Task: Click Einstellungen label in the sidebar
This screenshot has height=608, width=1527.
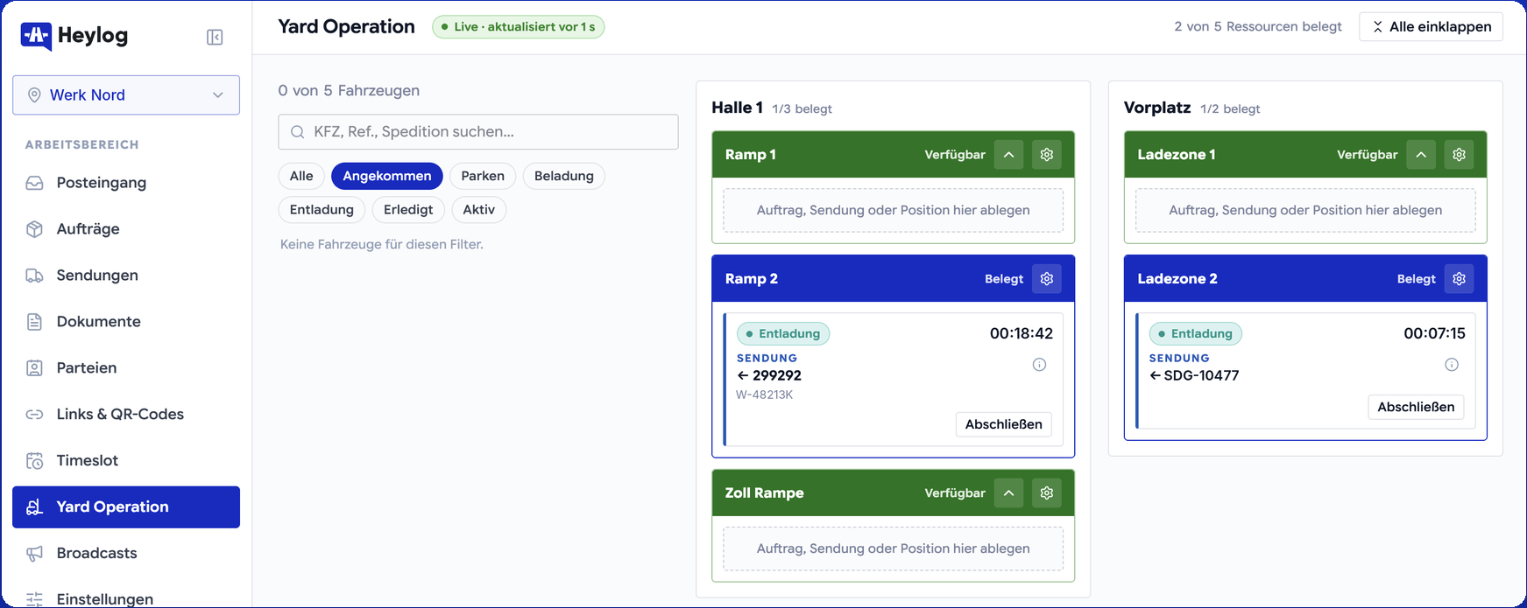Action: click(x=105, y=599)
